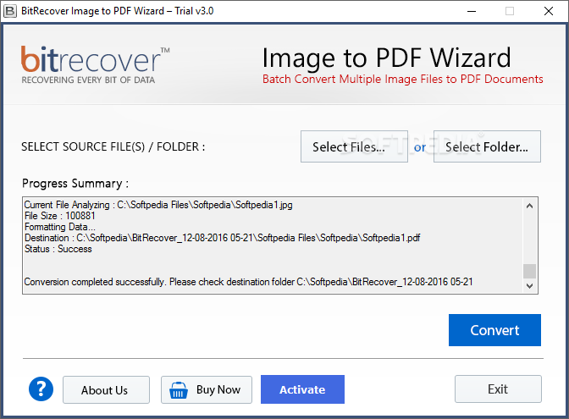This screenshot has height=419, width=569.
Task: Start conversion with the Convert button
Action: pyautogui.click(x=494, y=330)
